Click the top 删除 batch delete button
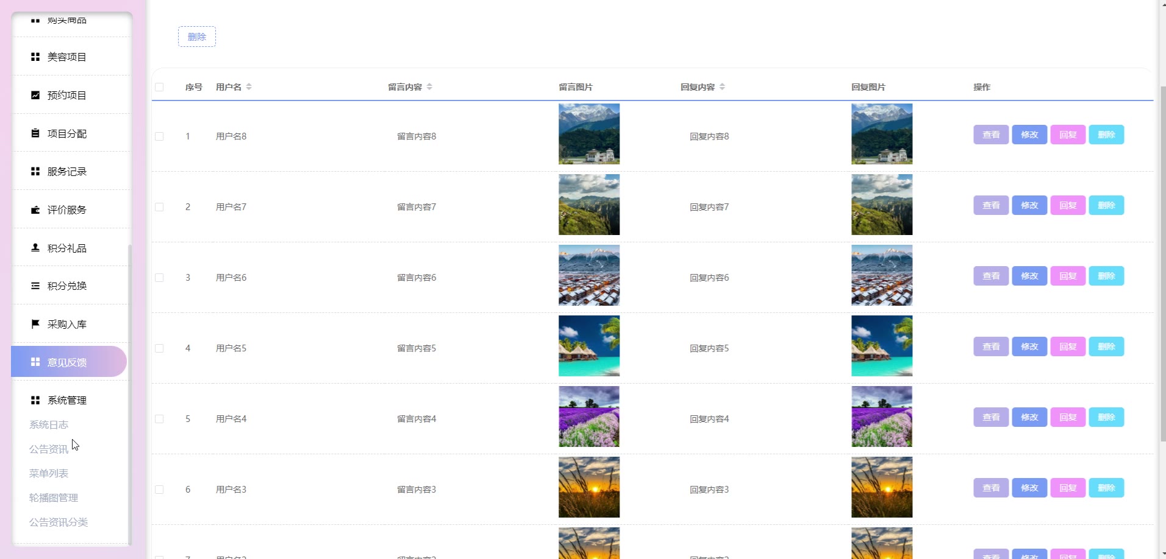 click(197, 37)
